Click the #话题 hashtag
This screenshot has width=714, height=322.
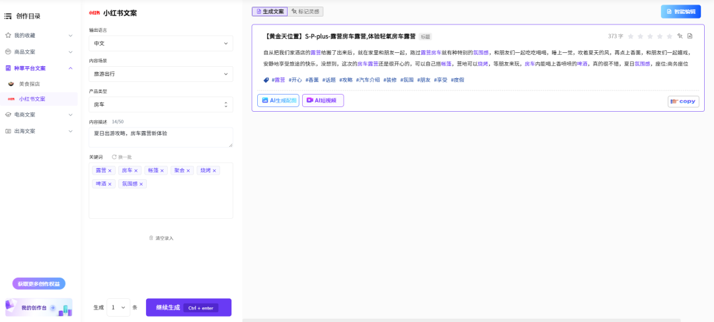tap(329, 80)
